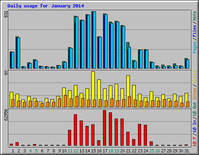Click green day label 25
Image resolution: width=199 pixels, height=155 pixels.
pos(152,151)
